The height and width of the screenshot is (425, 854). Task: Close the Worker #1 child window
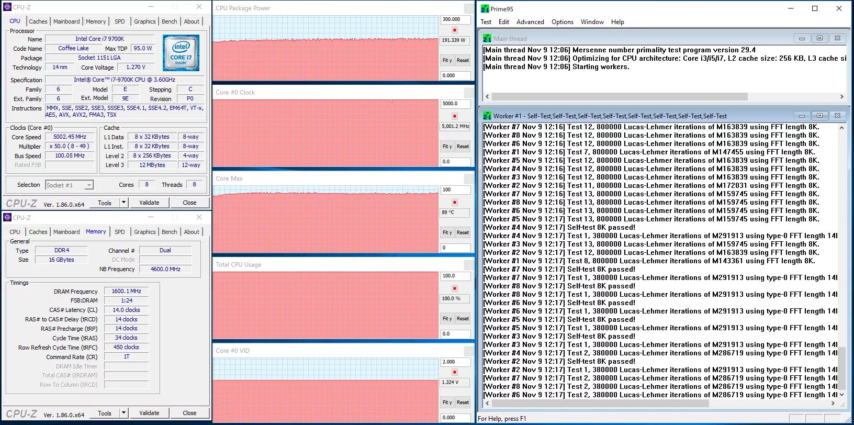[x=837, y=116]
